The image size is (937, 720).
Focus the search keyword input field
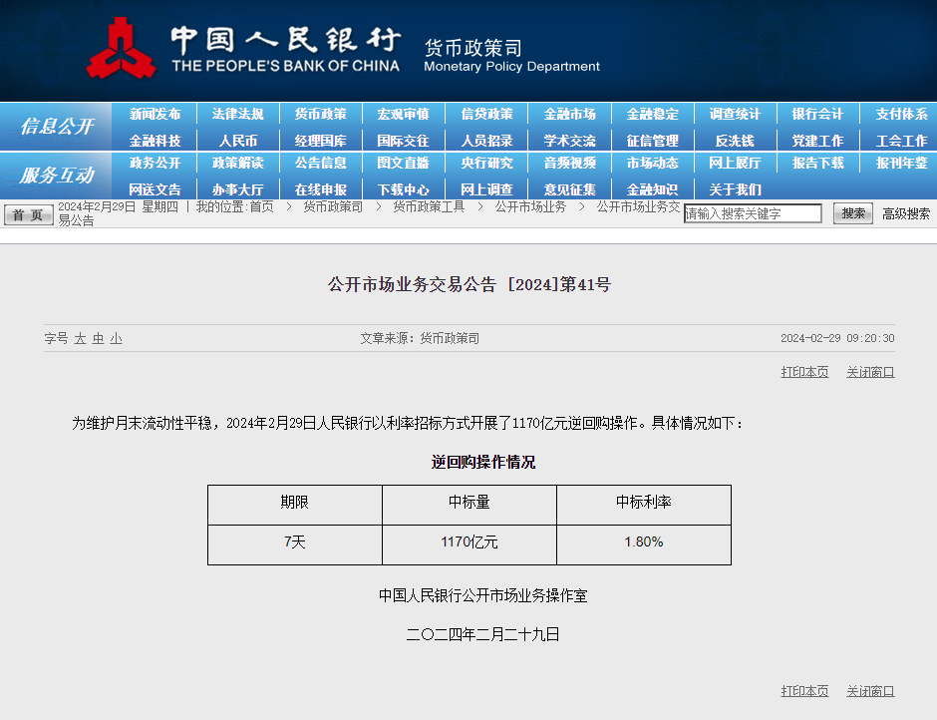pos(752,213)
